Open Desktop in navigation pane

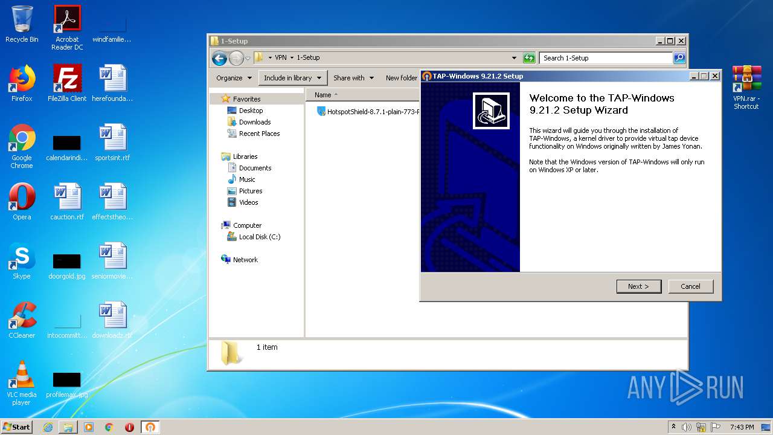(251, 111)
